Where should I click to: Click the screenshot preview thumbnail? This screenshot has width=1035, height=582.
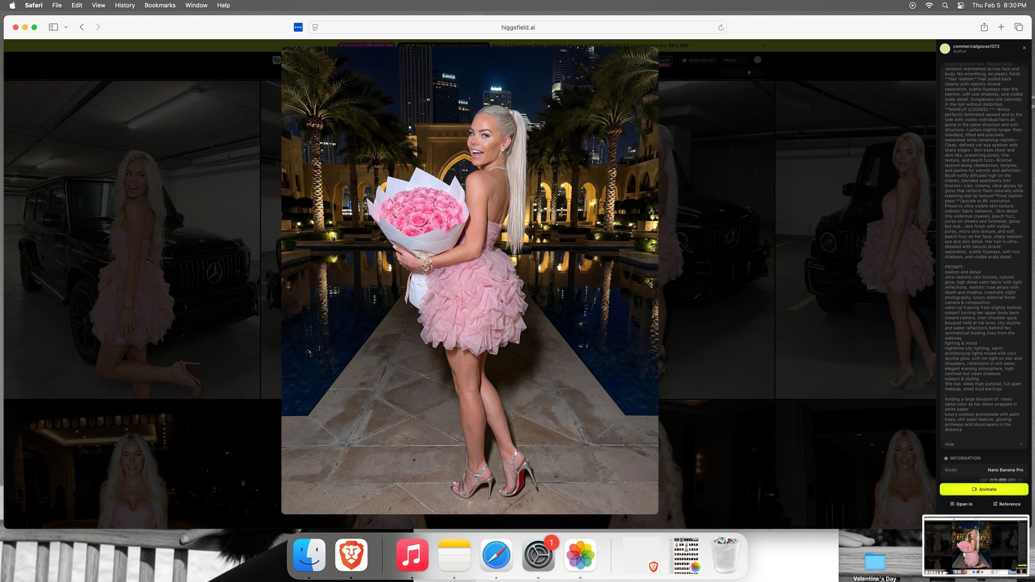[x=975, y=546]
